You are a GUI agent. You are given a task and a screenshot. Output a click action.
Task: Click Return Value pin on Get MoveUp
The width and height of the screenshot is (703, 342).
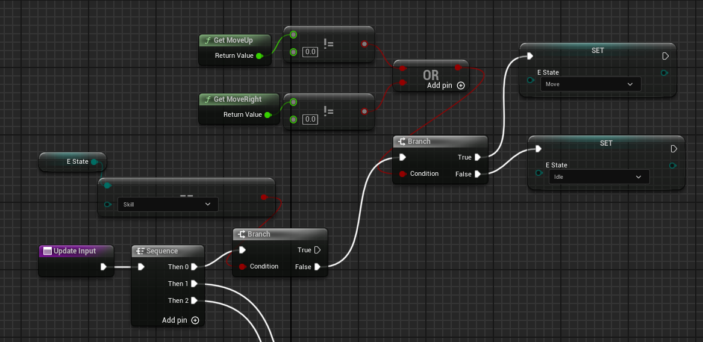[259, 55]
